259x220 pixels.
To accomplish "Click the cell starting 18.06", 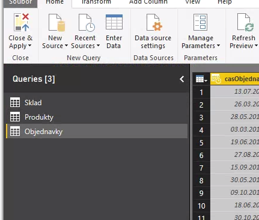I will click(235, 205).
